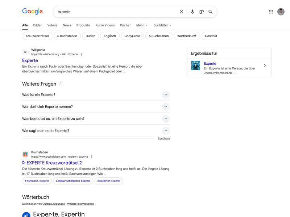Open the Bewährter Experte chip
The image size is (290, 217).
[x=109, y=181]
